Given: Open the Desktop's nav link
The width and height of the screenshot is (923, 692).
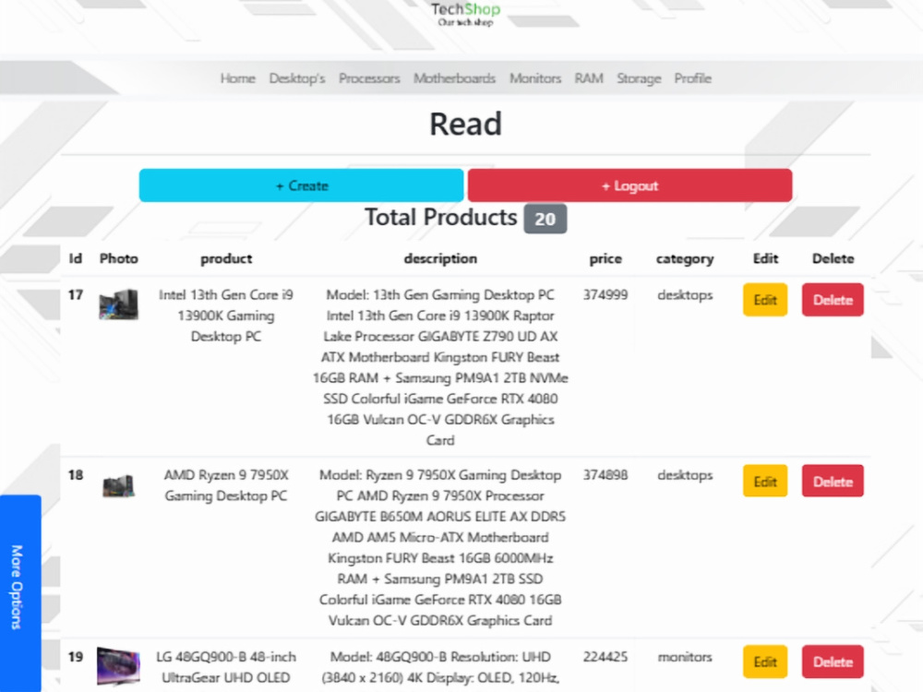Looking at the screenshot, I should pos(296,78).
